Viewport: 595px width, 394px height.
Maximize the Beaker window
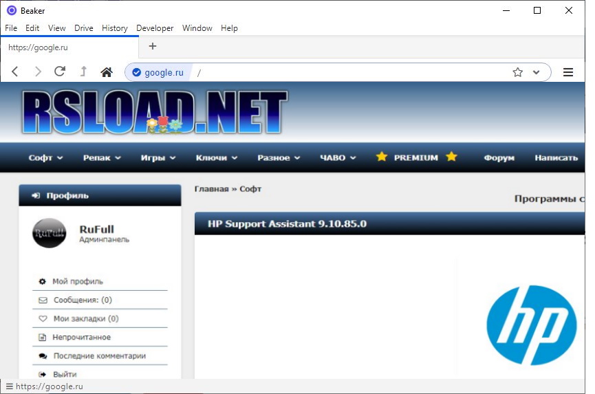[537, 10]
